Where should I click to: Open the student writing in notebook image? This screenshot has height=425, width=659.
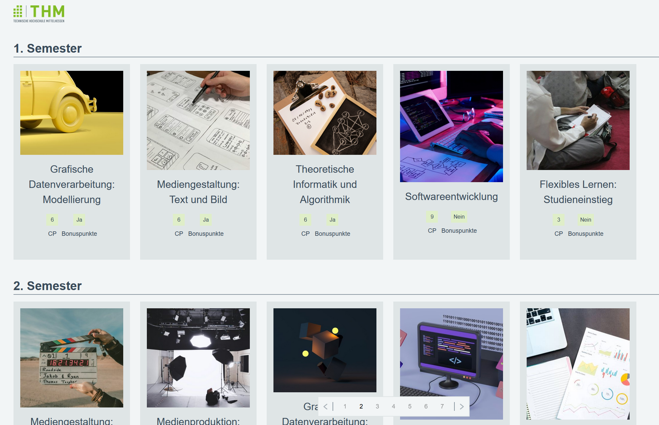click(578, 120)
